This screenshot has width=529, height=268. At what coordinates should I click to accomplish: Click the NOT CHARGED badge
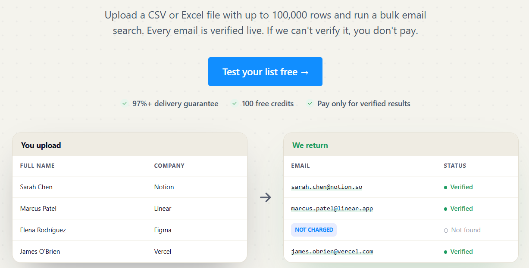314,230
